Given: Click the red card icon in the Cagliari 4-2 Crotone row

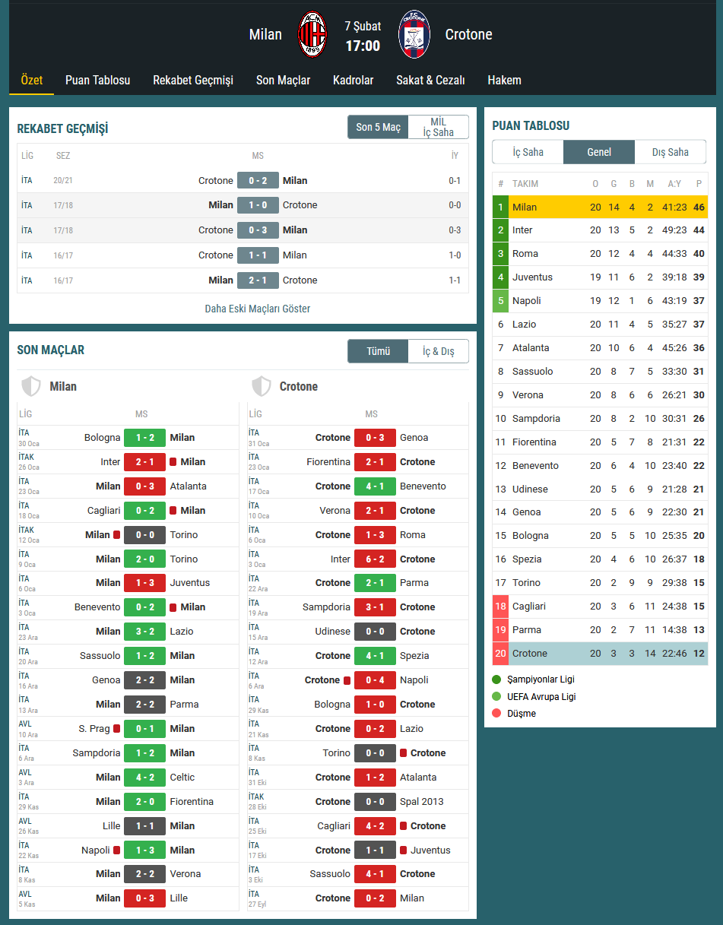Looking at the screenshot, I should click(x=404, y=826).
